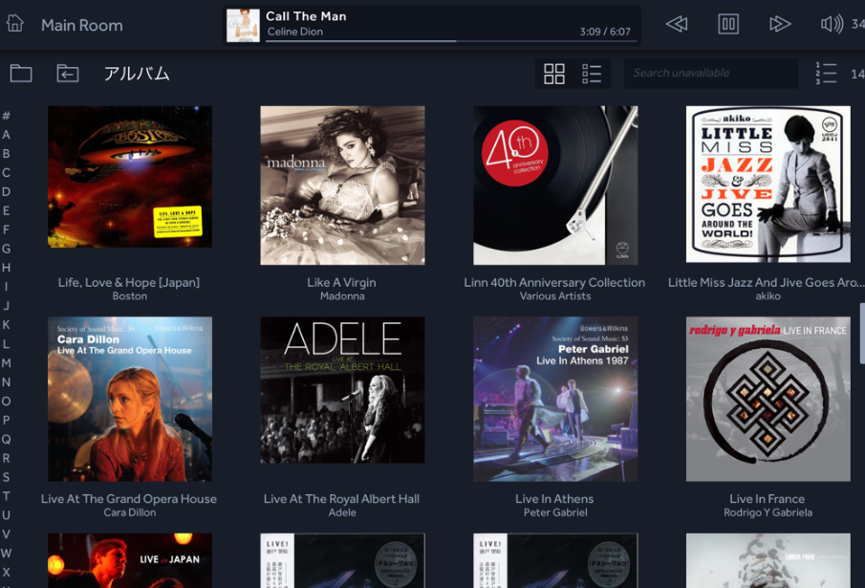Jump to albums starting with S
Viewport: 865px width, 588px height.
[6, 477]
